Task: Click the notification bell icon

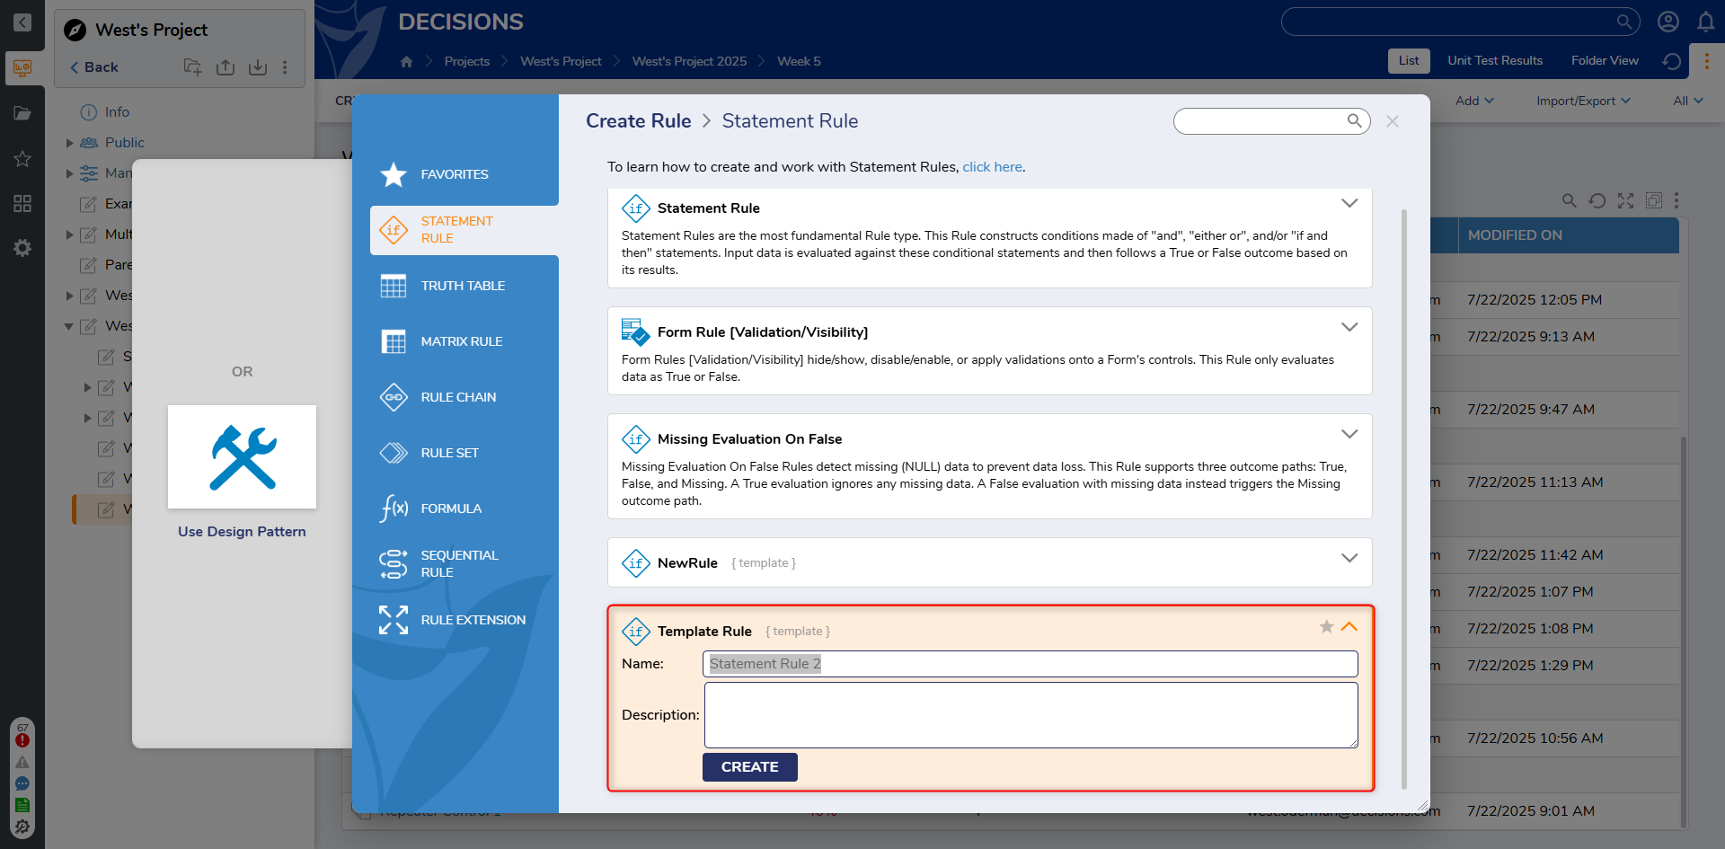Action: pyautogui.click(x=1705, y=22)
